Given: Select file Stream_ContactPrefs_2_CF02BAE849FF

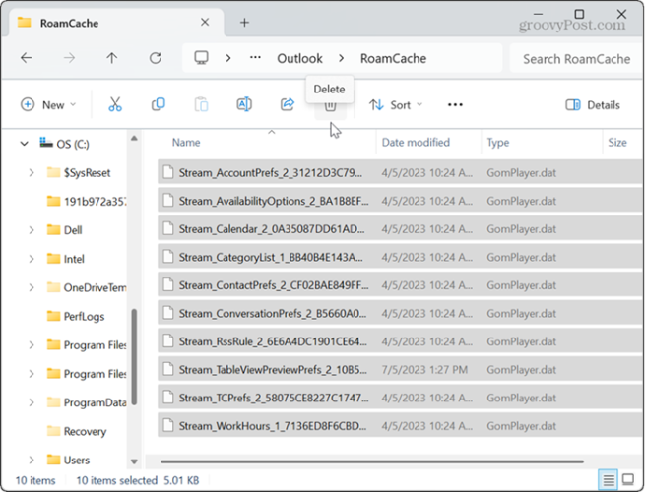Looking at the screenshot, I should pyautogui.click(x=400, y=284).
